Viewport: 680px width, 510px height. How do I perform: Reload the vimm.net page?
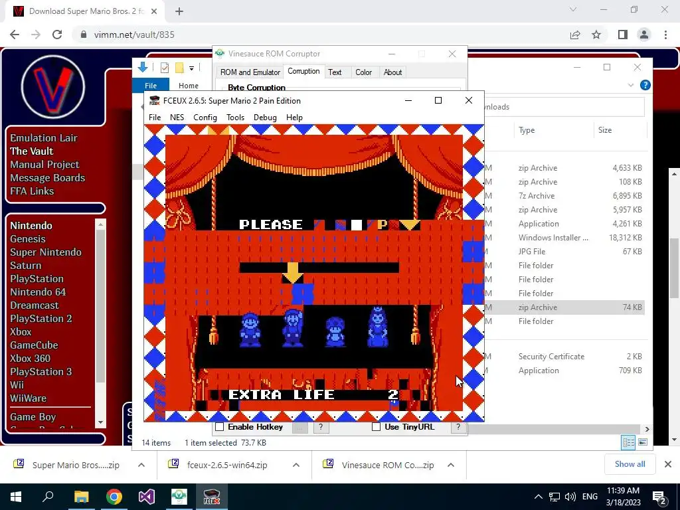[x=57, y=35]
